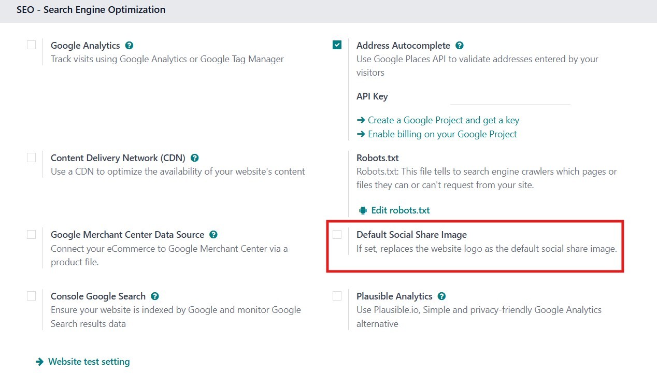This screenshot has height=386, width=657.
Task: Open help icon next to Google Analytics
Action: tap(129, 46)
